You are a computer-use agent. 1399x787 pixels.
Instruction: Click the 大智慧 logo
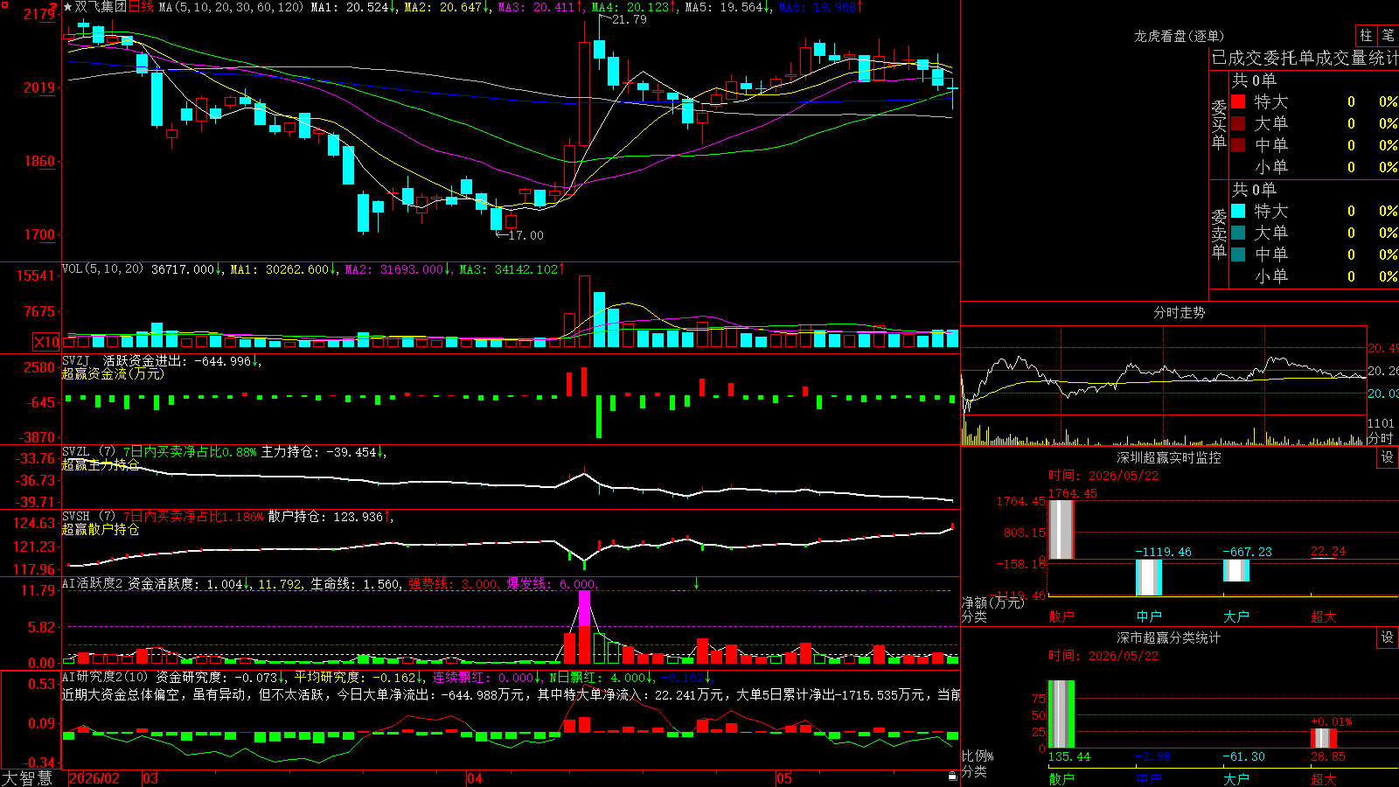(x=27, y=778)
